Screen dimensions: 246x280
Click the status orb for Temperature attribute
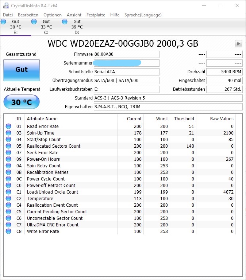(x=8, y=198)
